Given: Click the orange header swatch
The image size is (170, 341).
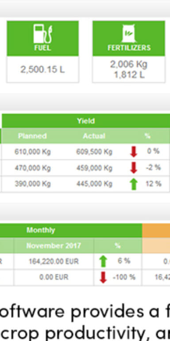Looking at the screenshot, I should pyautogui.click(x=156, y=230).
